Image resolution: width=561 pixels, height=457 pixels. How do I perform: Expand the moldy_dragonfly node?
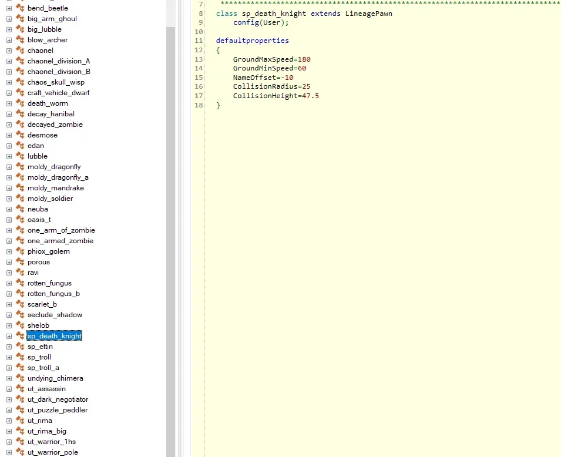pyautogui.click(x=9, y=167)
